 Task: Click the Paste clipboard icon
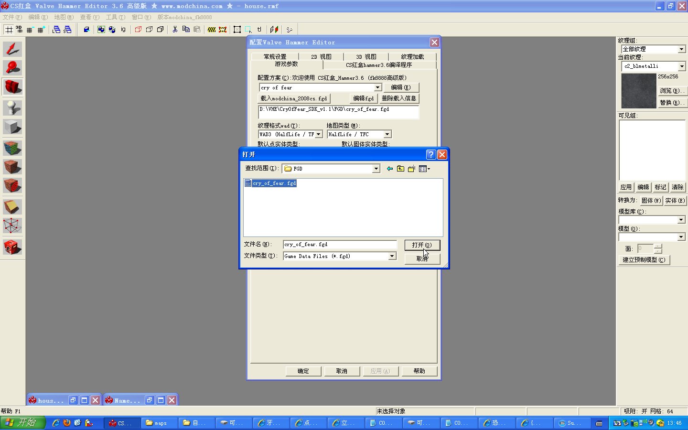(197, 30)
